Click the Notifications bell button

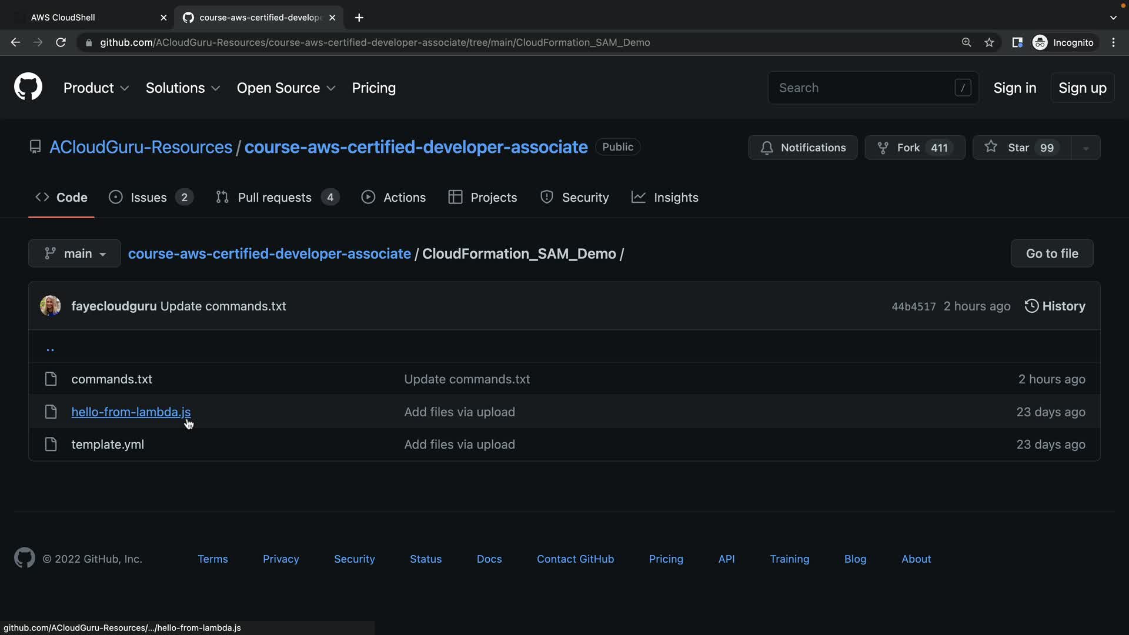[x=803, y=148]
